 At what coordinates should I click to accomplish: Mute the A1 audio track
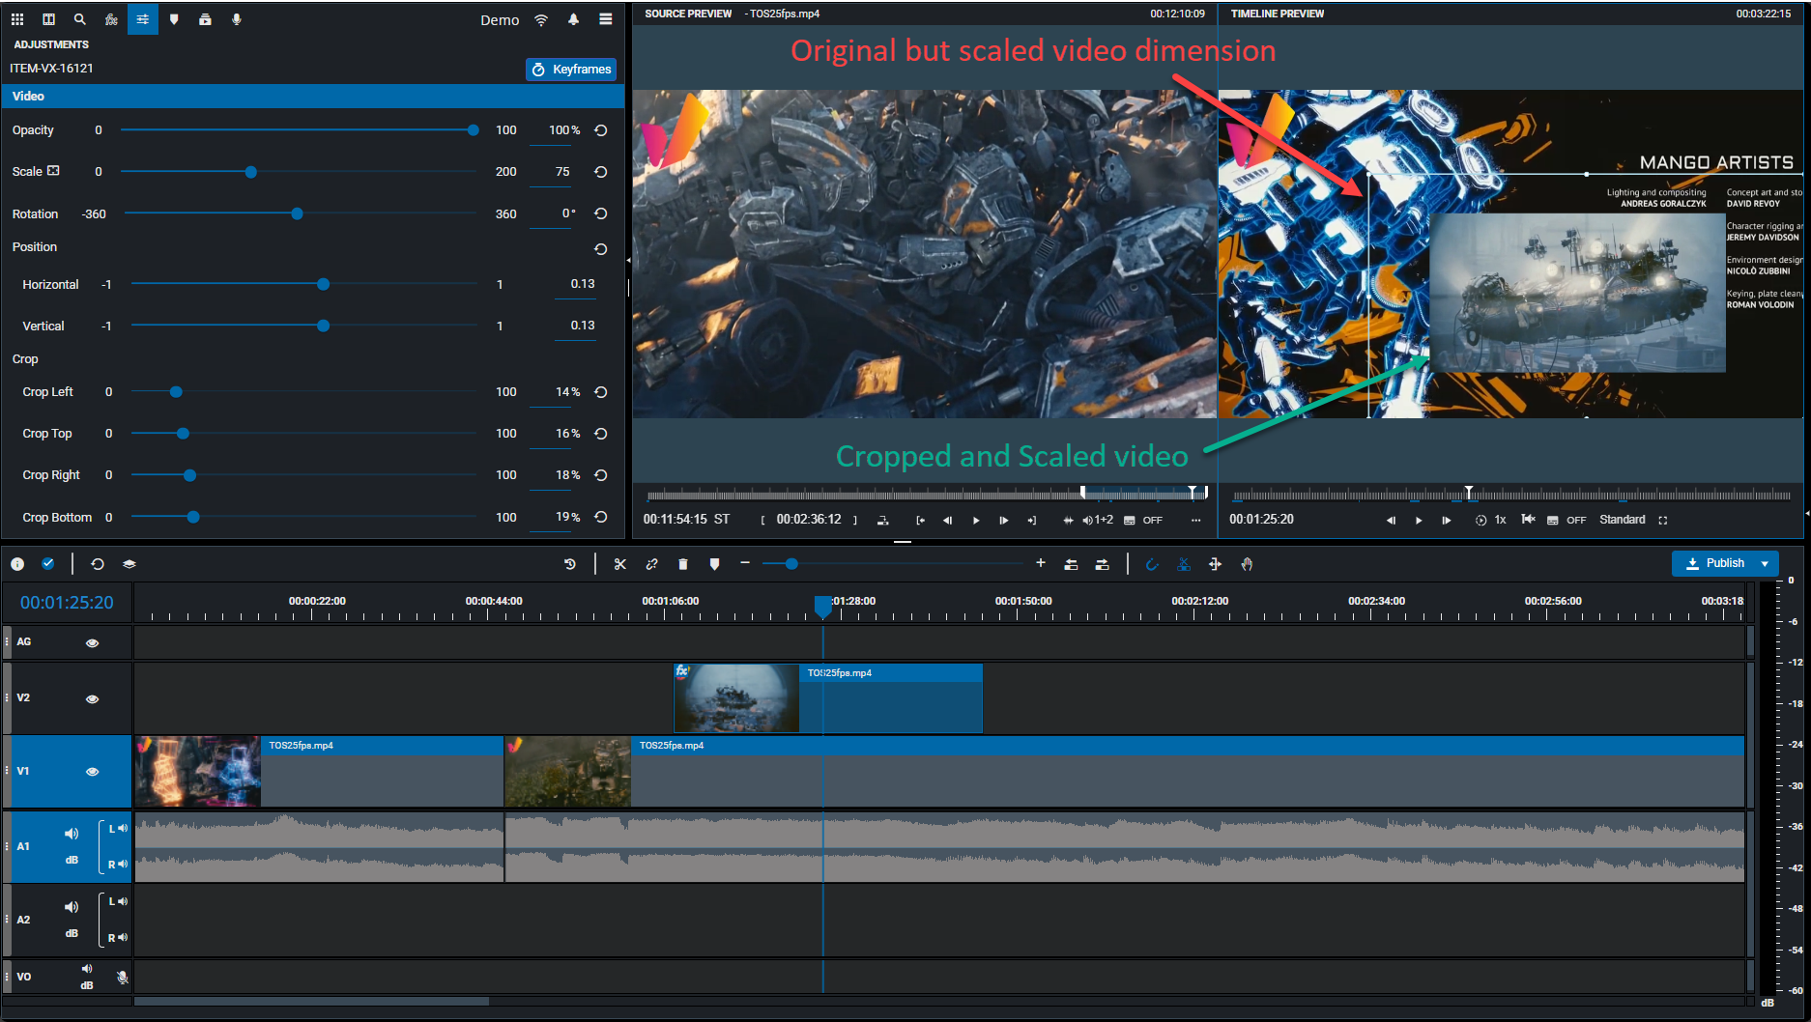(72, 834)
